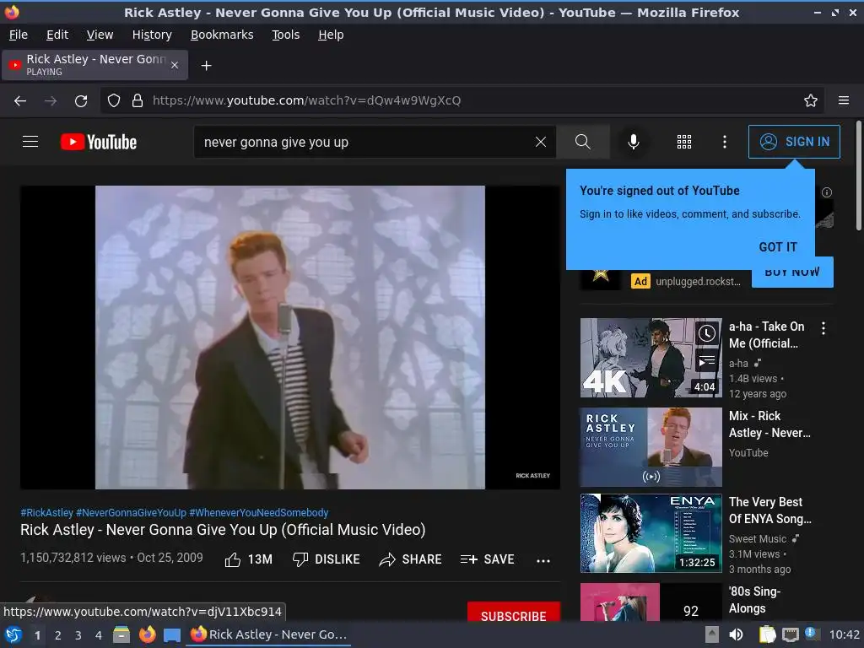
Task: Click the taskbar show desktop icon
Action: (172, 635)
